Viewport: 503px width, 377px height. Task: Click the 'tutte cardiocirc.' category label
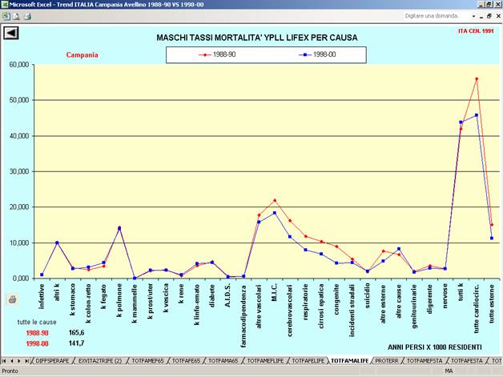[x=477, y=308]
